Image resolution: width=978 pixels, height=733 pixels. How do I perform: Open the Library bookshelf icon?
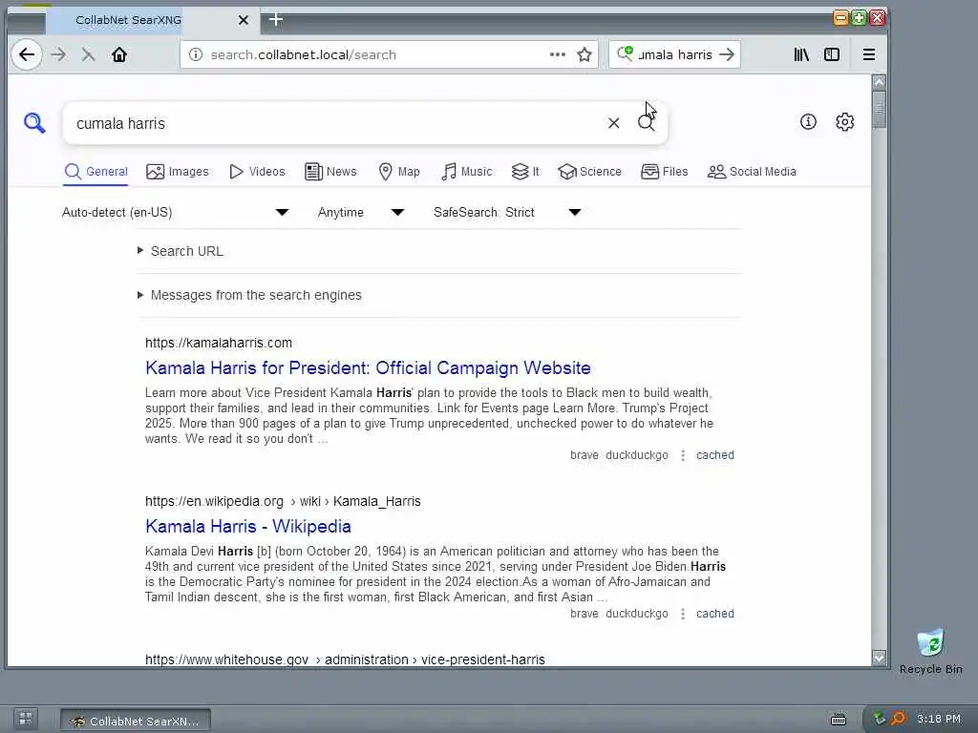pyautogui.click(x=801, y=54)
